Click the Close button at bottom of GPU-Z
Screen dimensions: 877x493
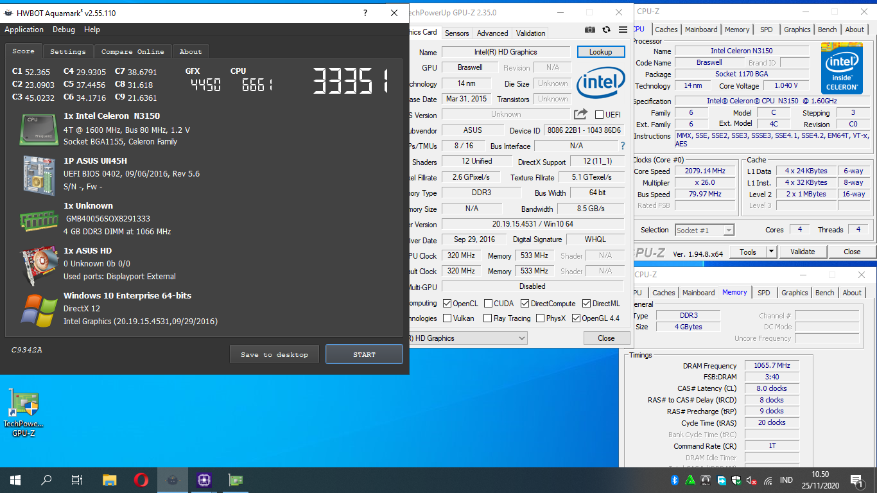point(606,338)
